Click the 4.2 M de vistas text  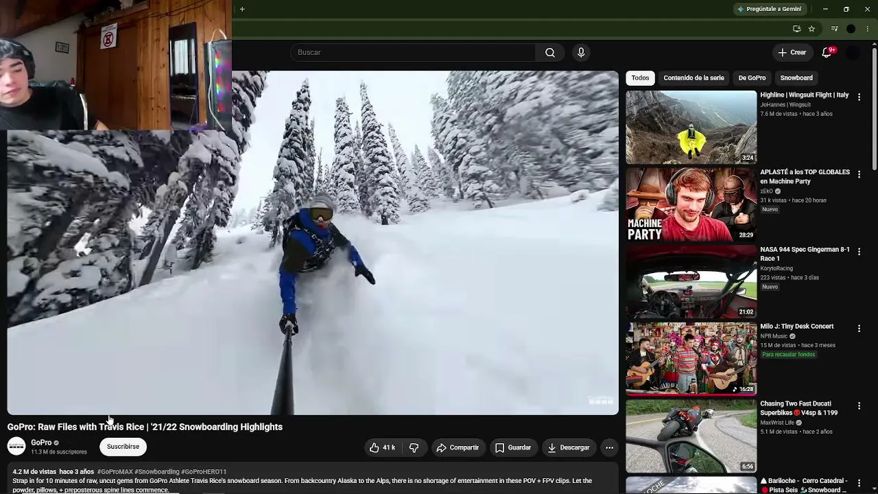point(34,472)
